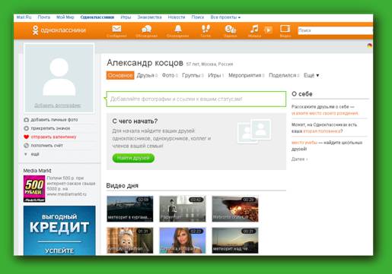Open Почта in top bar
The image size is (392, 274).
(x=44, y=17)
